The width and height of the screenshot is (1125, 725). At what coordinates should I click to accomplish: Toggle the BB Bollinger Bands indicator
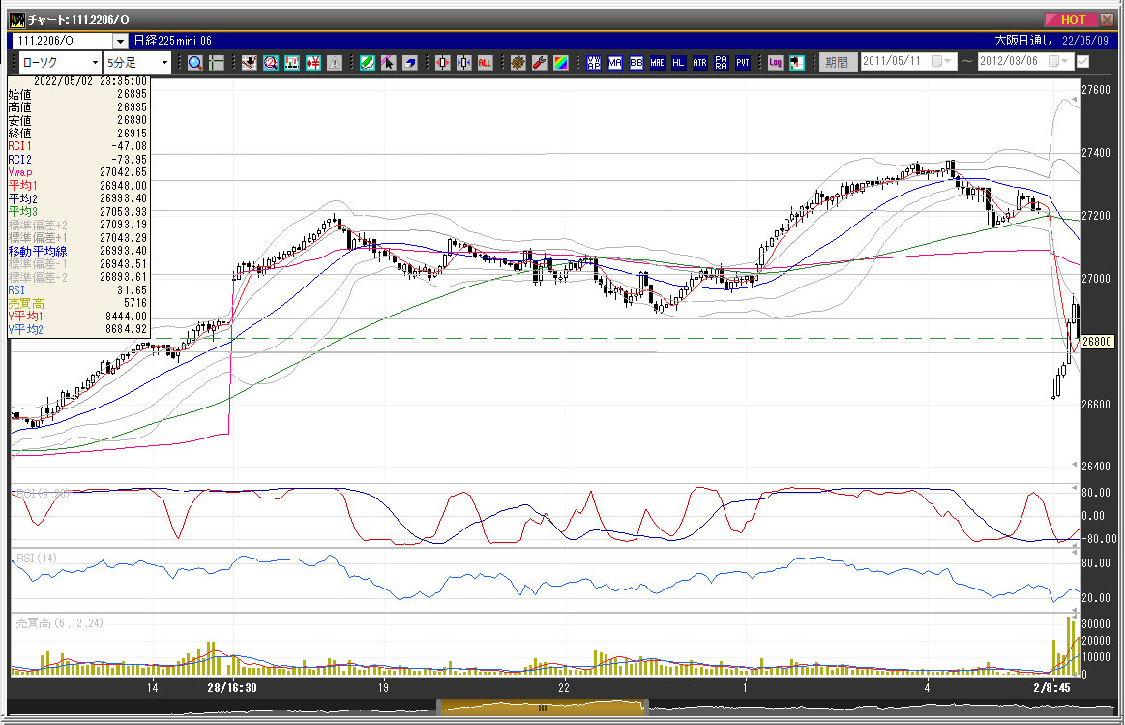click(x=636, y=63)
